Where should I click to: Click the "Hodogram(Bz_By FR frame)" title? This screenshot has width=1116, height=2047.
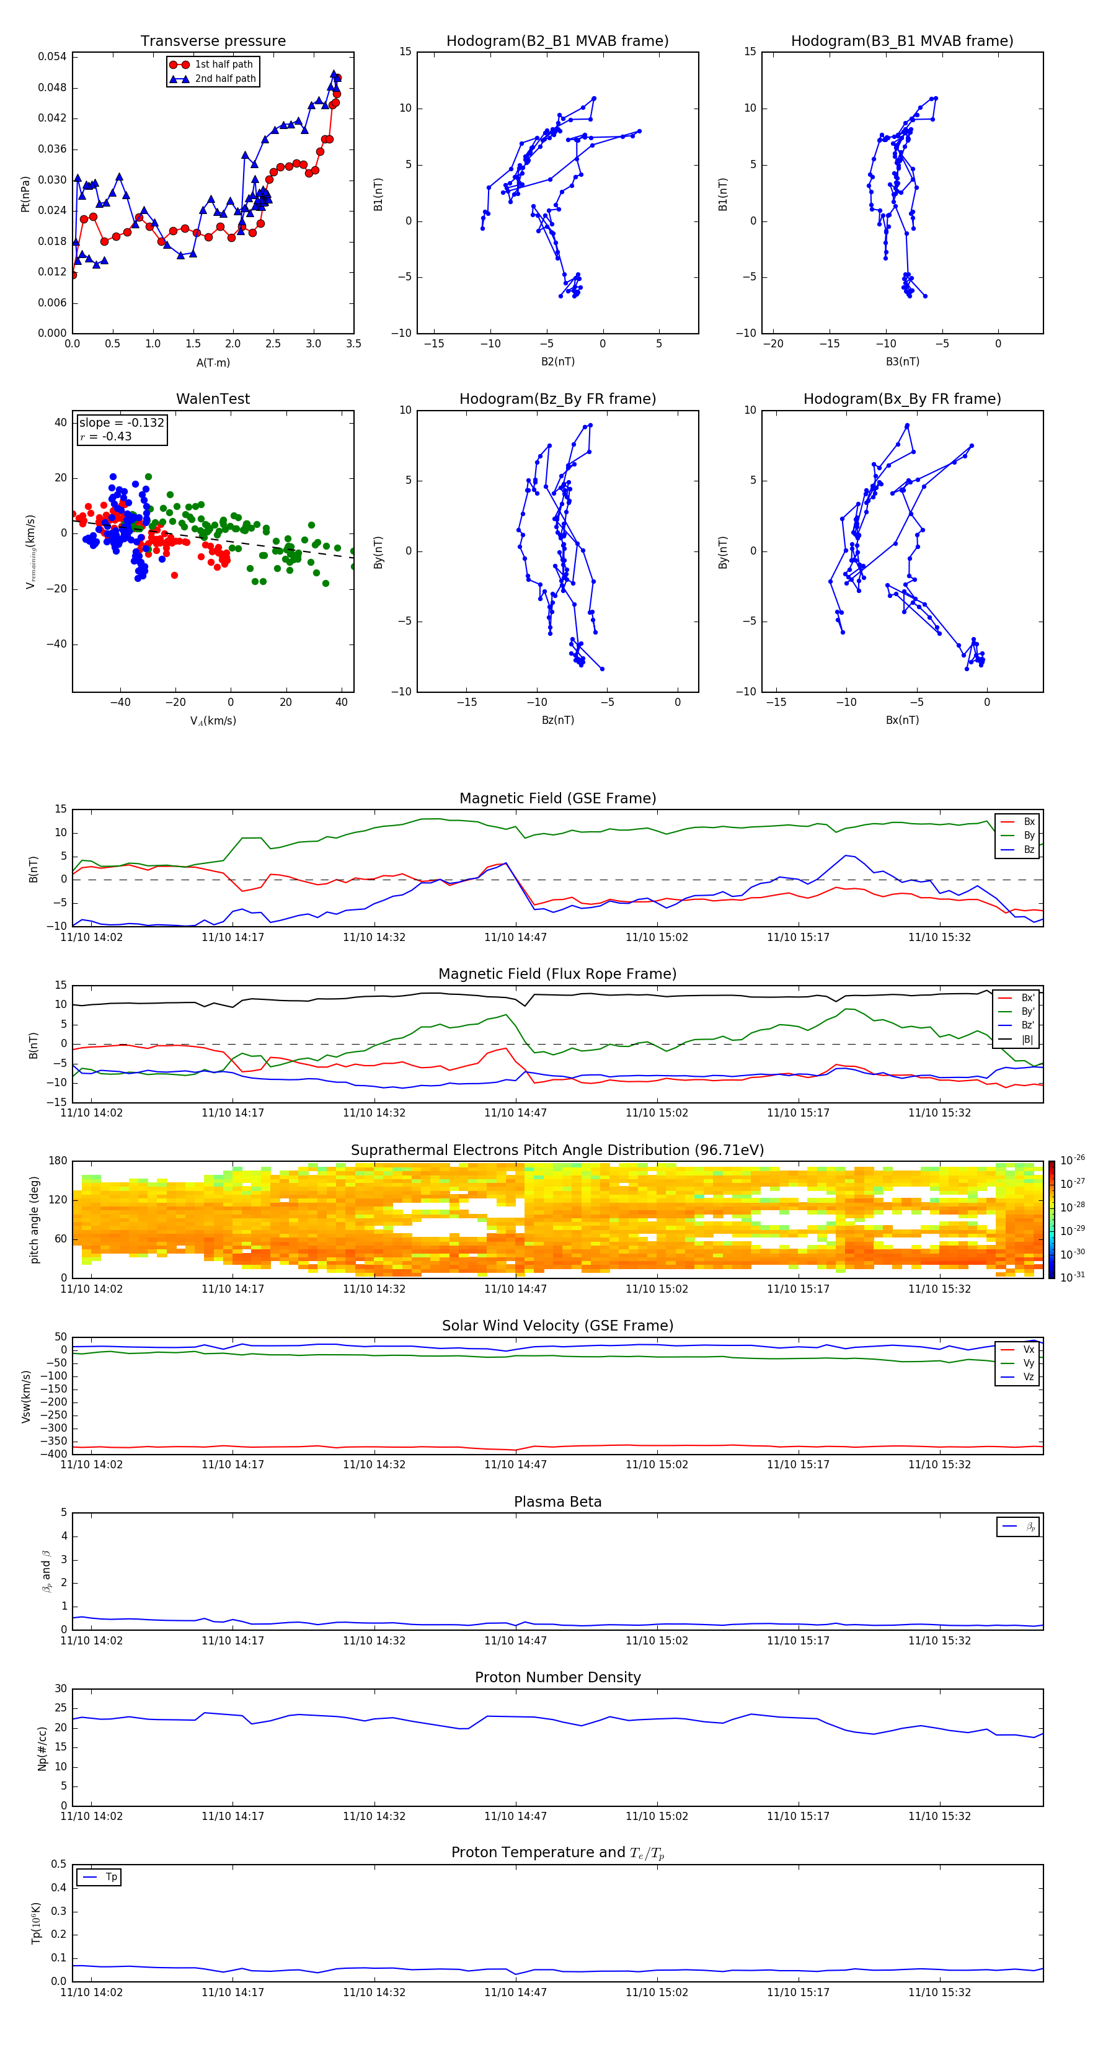point(557,399)
